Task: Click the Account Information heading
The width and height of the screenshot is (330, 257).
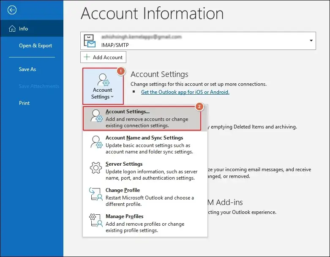Action: click(x=152, y=13)
